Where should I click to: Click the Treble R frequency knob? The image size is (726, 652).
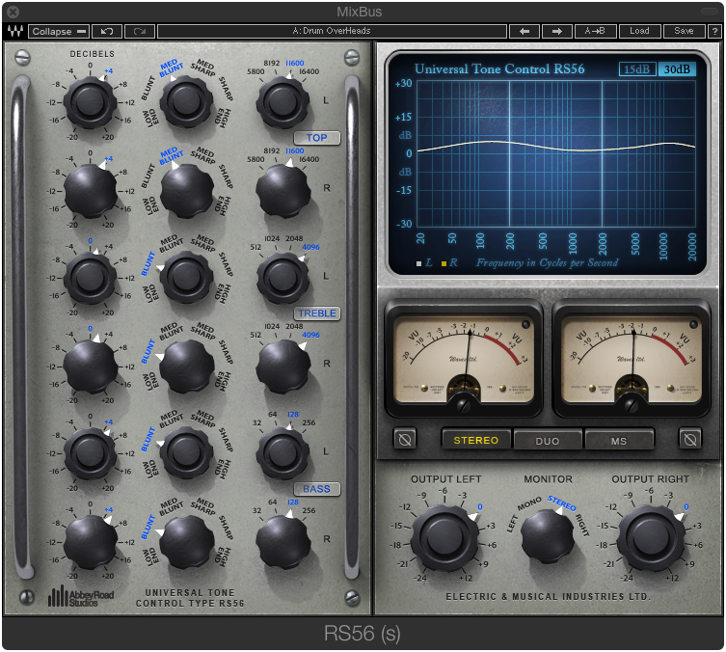coord(282,366)
